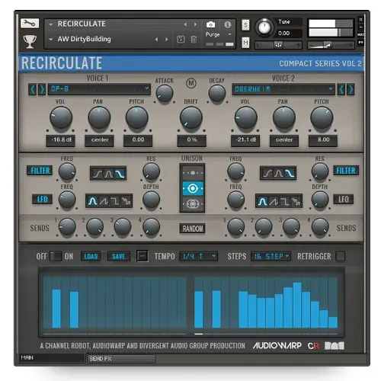Switch to the MAIN tab
The image size is (381, 381).
click(52, 358)
